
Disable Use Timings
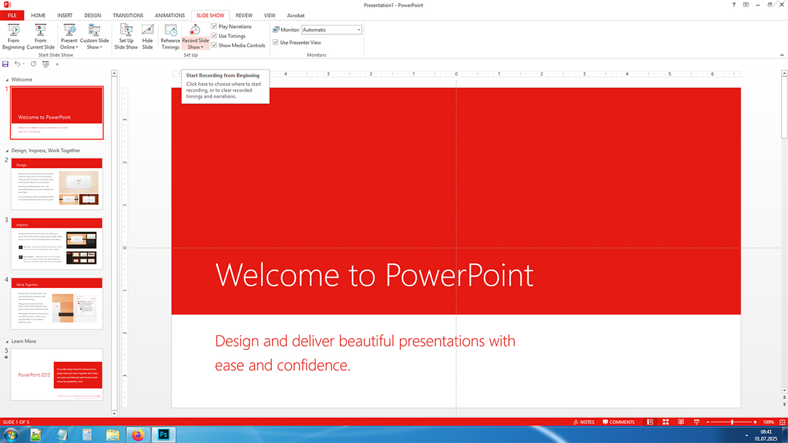tap(214, 35)
